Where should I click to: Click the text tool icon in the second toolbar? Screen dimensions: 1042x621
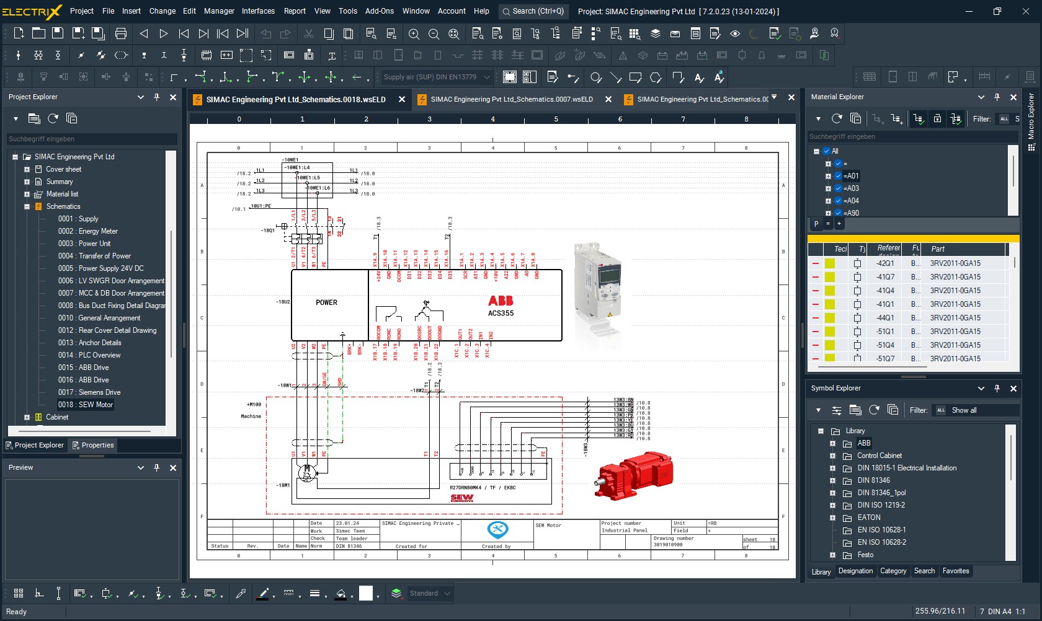point(332,55)
